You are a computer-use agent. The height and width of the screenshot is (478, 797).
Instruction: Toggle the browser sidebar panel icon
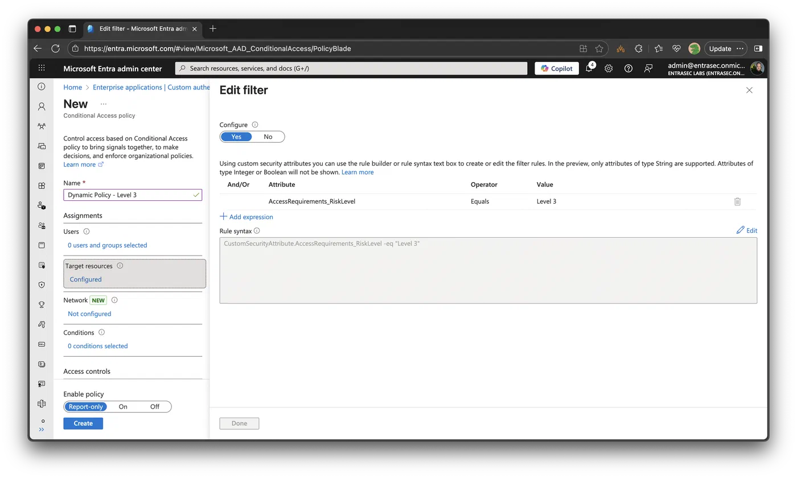(x=758, y=48)
